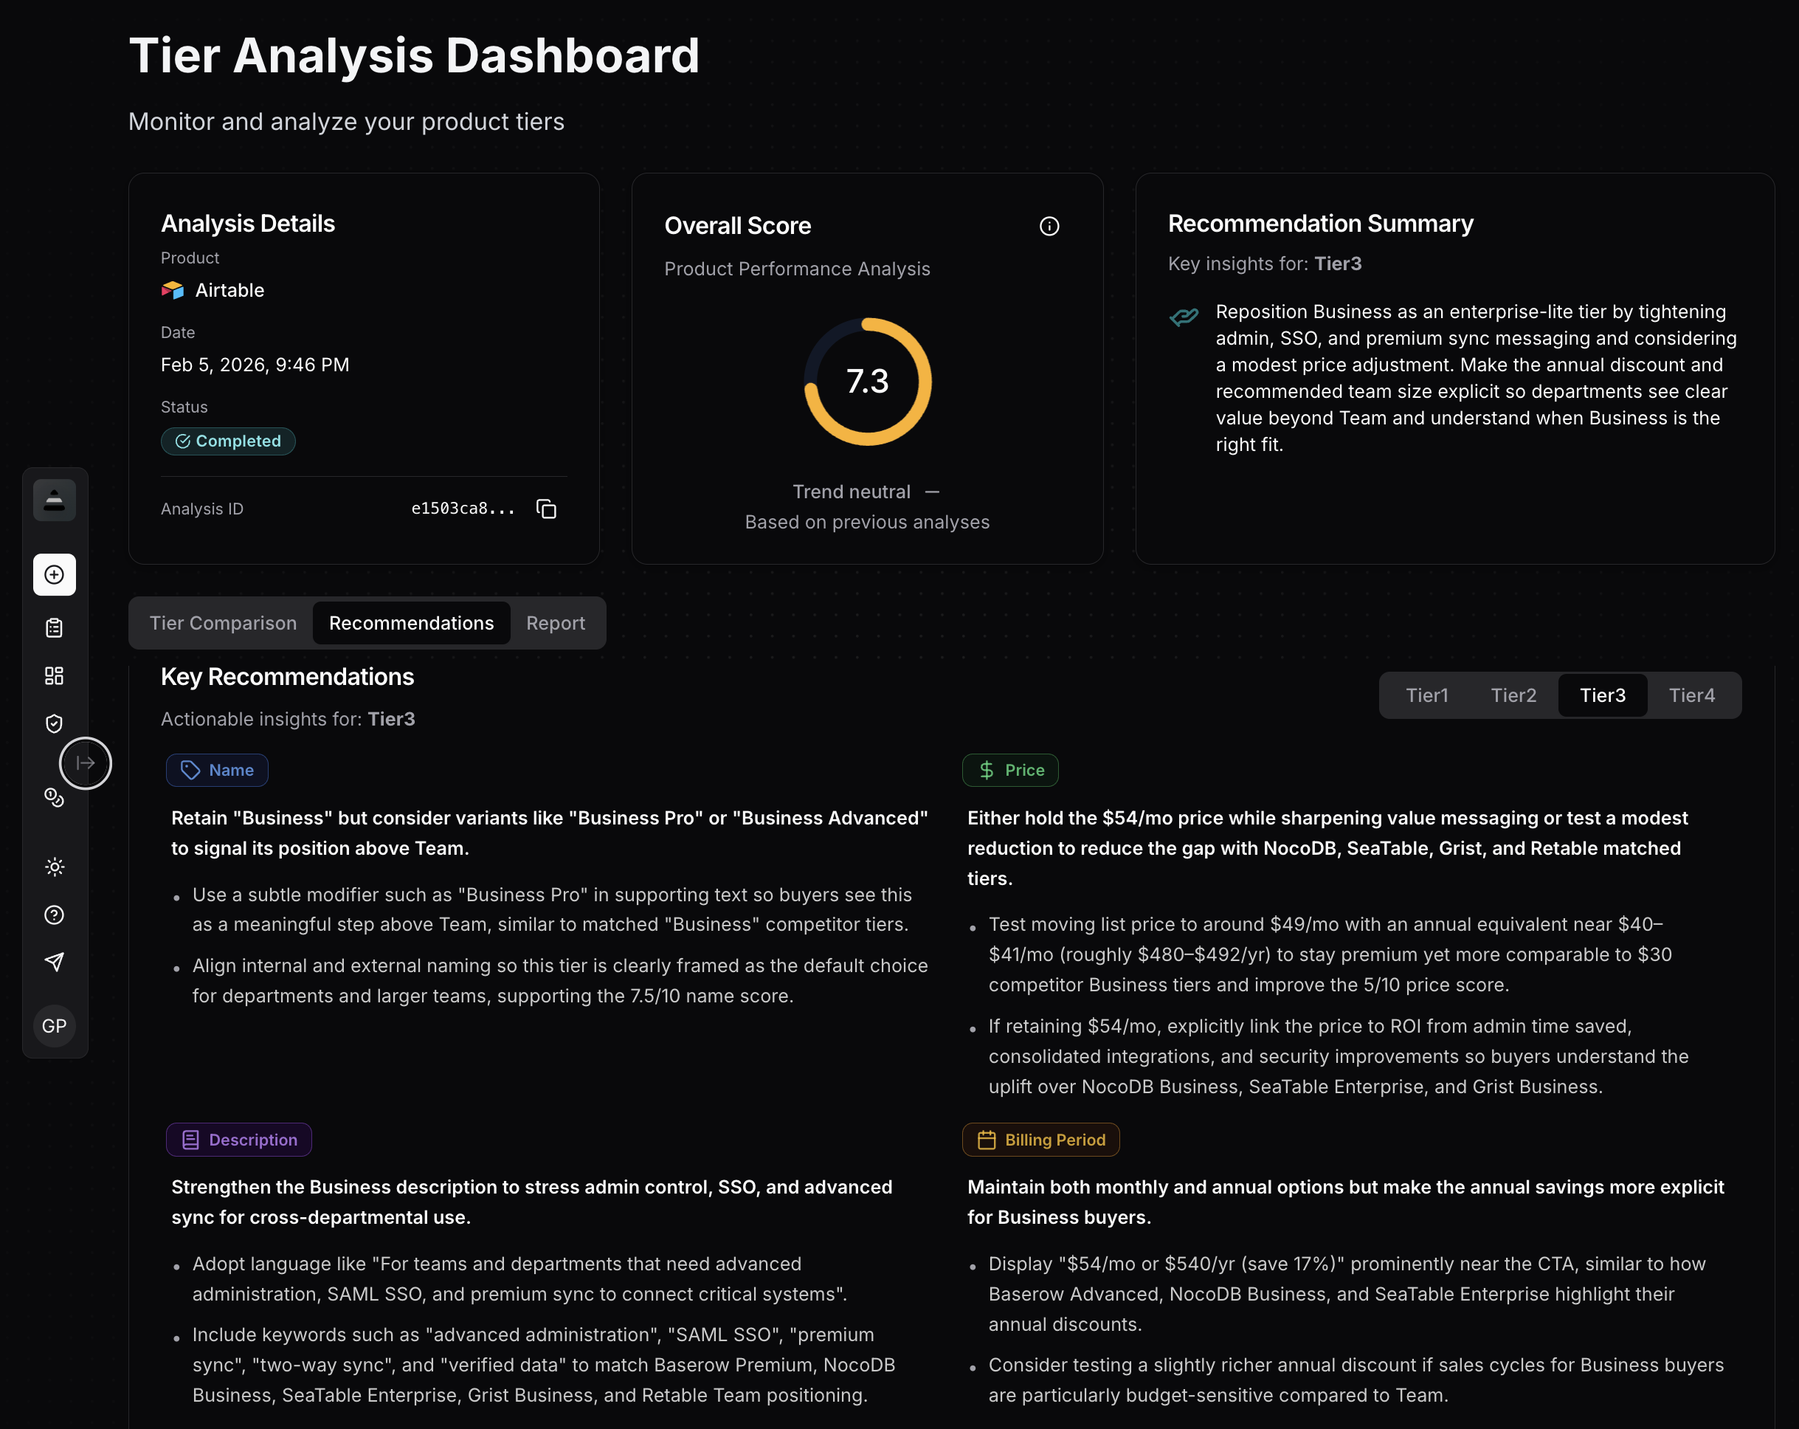Click the pricing coins icon in sidebar
The image size is (1799, 1429).
tap(55, 798)
